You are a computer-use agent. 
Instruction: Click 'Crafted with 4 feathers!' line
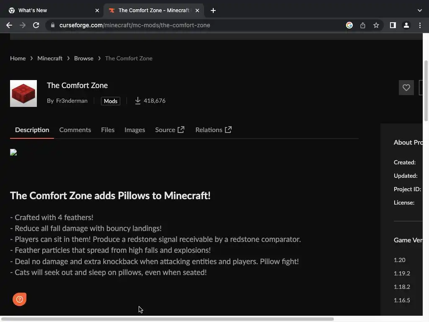pyautogui.click(x=52, y=218)
